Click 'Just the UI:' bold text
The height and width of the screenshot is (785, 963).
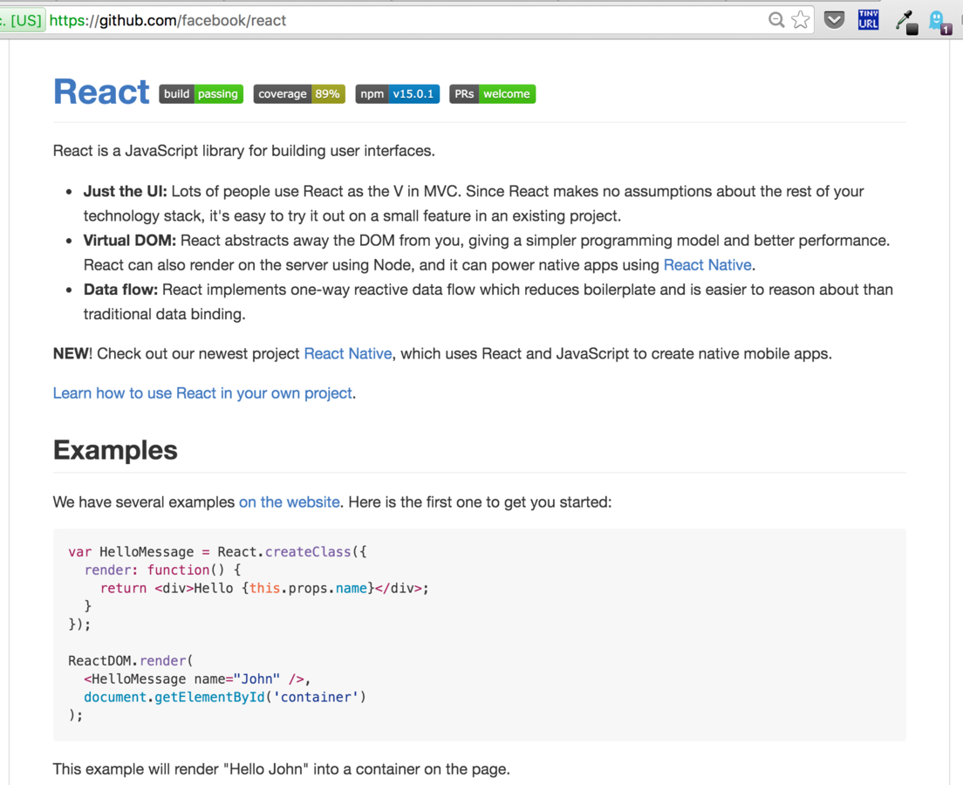coord(126,191)
